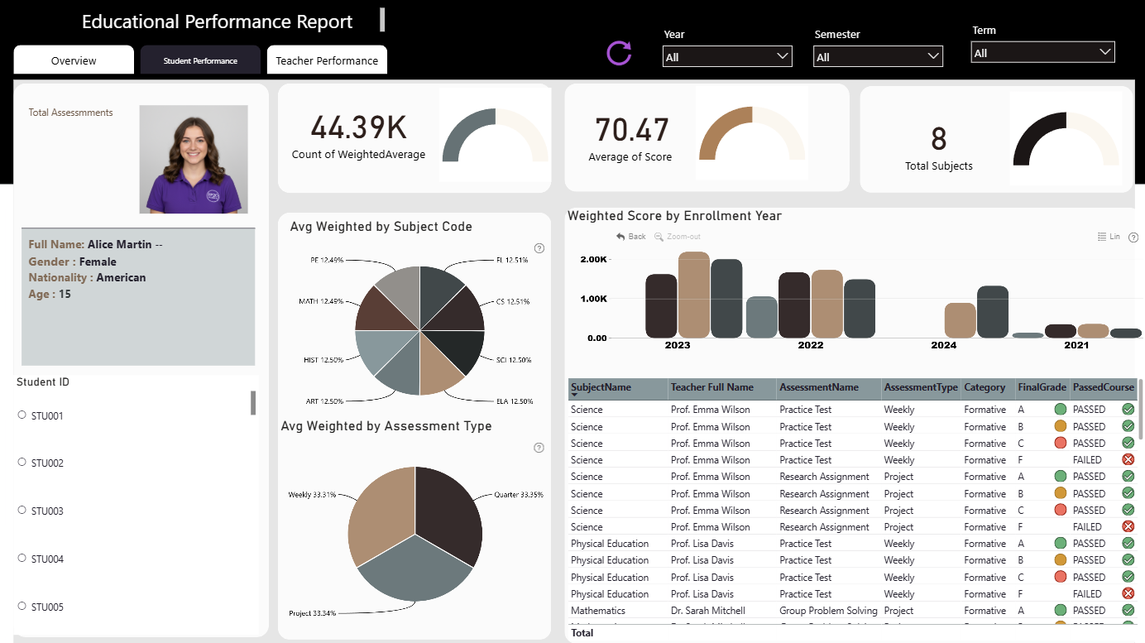Click the red X icon in the Science Practice Test grade F row

1128,459
